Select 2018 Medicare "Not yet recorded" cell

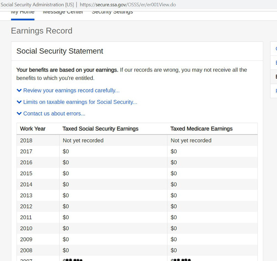(x=191, y=140)
